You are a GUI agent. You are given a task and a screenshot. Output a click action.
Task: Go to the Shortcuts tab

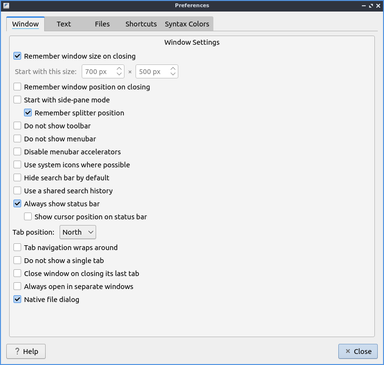(141, 24)
